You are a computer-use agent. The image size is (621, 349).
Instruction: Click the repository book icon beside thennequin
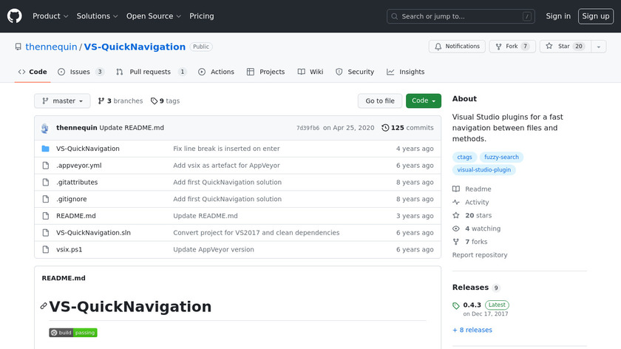coord(18,47)
